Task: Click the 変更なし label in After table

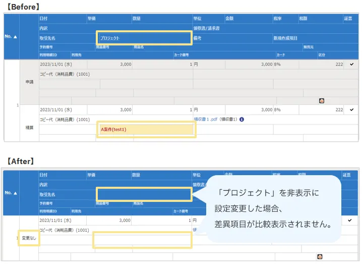Action: click(x=29, y=238)
